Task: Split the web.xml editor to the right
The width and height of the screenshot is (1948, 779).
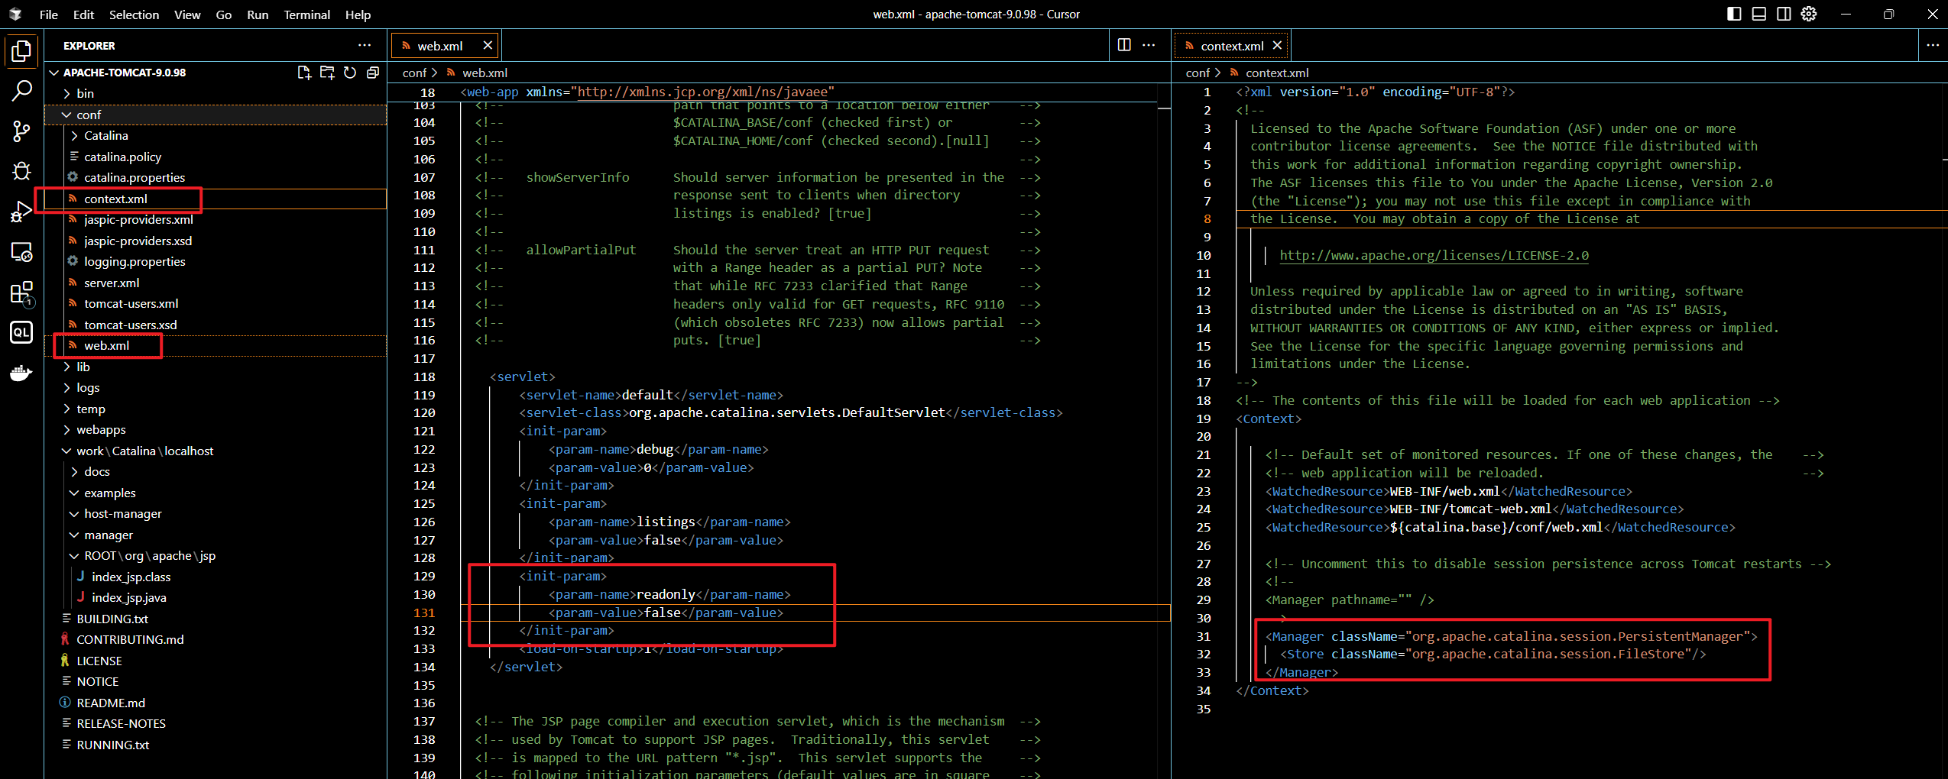Action: click(1124, 45)
